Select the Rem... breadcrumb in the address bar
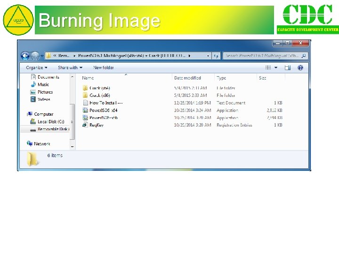This screenshot has height=254, width=339. (64, 56)
